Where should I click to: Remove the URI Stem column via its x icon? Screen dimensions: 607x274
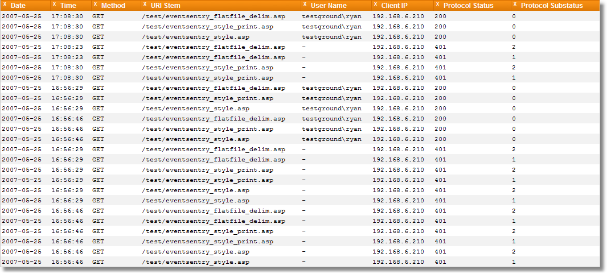pos(145,4)
